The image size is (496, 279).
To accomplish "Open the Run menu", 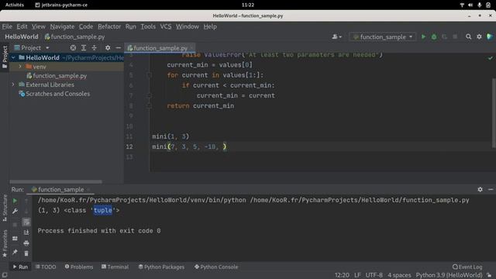I will (131, 26).
